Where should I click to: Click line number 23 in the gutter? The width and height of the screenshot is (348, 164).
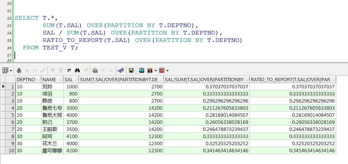point(9,26)
